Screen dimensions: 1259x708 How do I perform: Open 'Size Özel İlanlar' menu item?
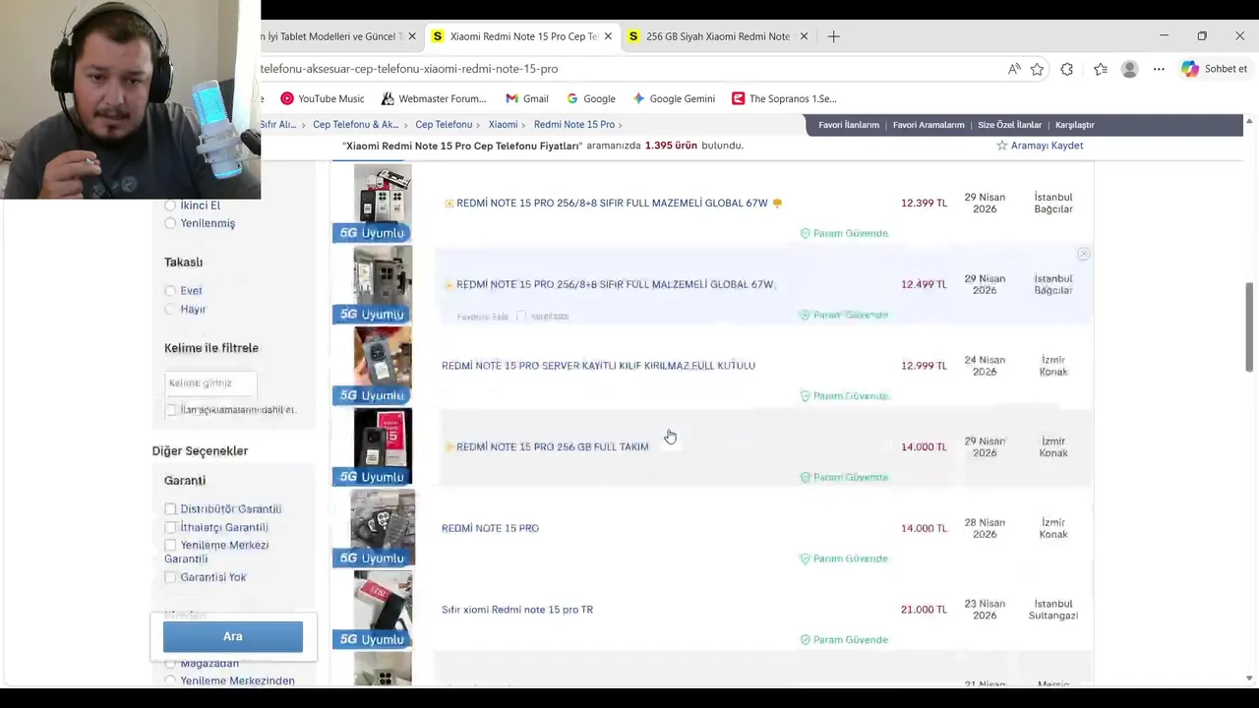click(x=1009, y=125)
